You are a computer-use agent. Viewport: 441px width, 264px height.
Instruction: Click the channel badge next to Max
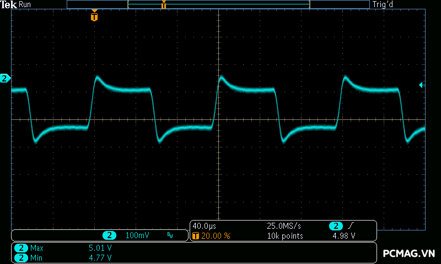point(21,248)
